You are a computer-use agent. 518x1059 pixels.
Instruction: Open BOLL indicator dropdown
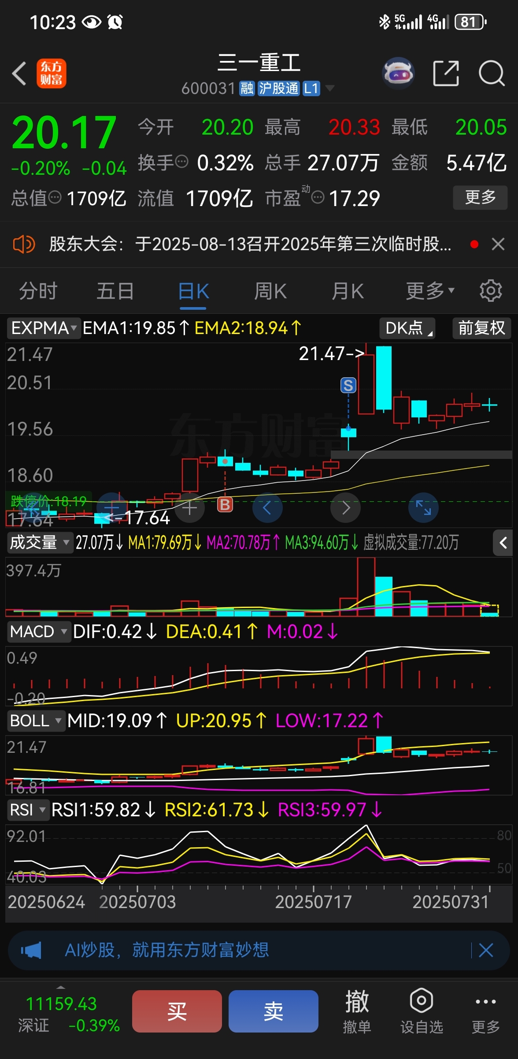coord(36,721)
